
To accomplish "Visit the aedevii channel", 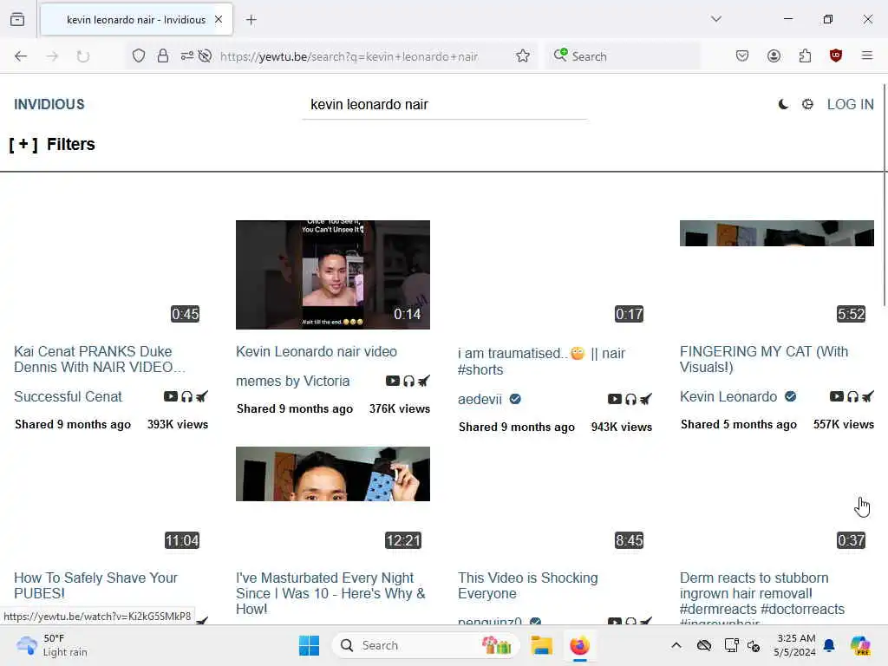I will tap(480, 399).
